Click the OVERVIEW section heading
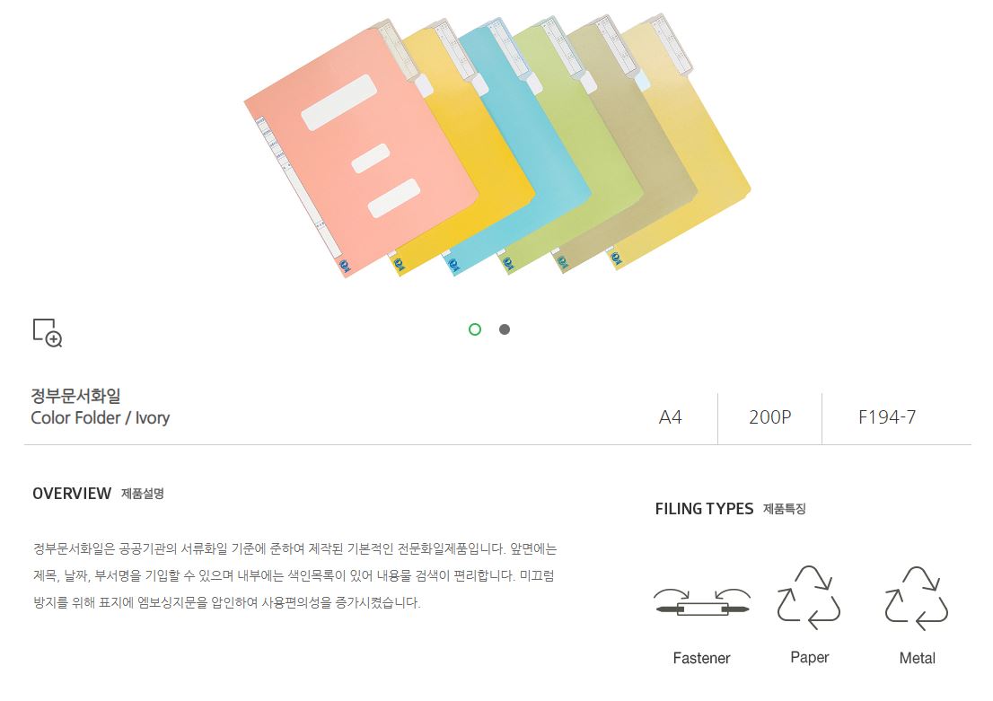Image resolution: width=993 pixels, height=701 pixels. 72,494
